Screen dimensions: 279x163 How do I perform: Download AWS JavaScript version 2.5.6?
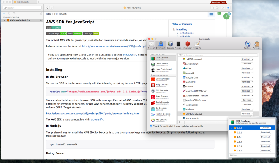(x=266, y=146)
